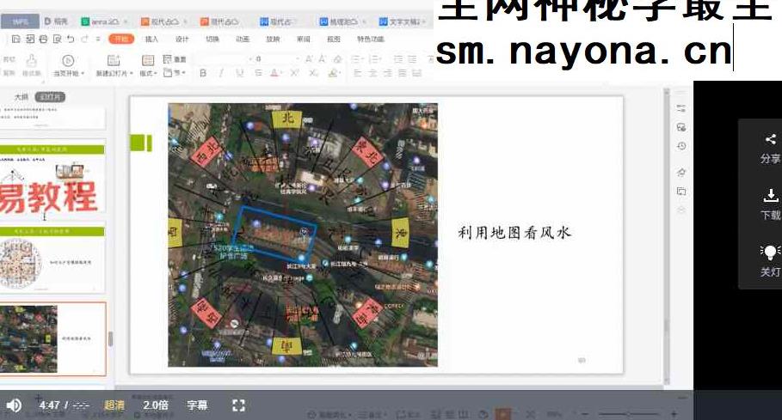Toggle Italic formatting

[221, 73]
